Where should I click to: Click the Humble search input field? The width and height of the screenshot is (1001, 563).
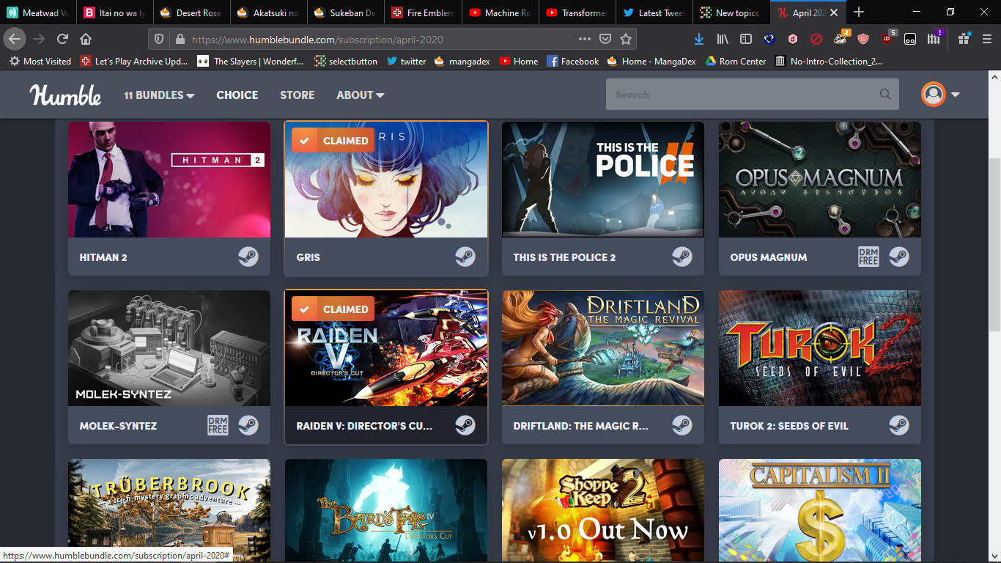740,95
